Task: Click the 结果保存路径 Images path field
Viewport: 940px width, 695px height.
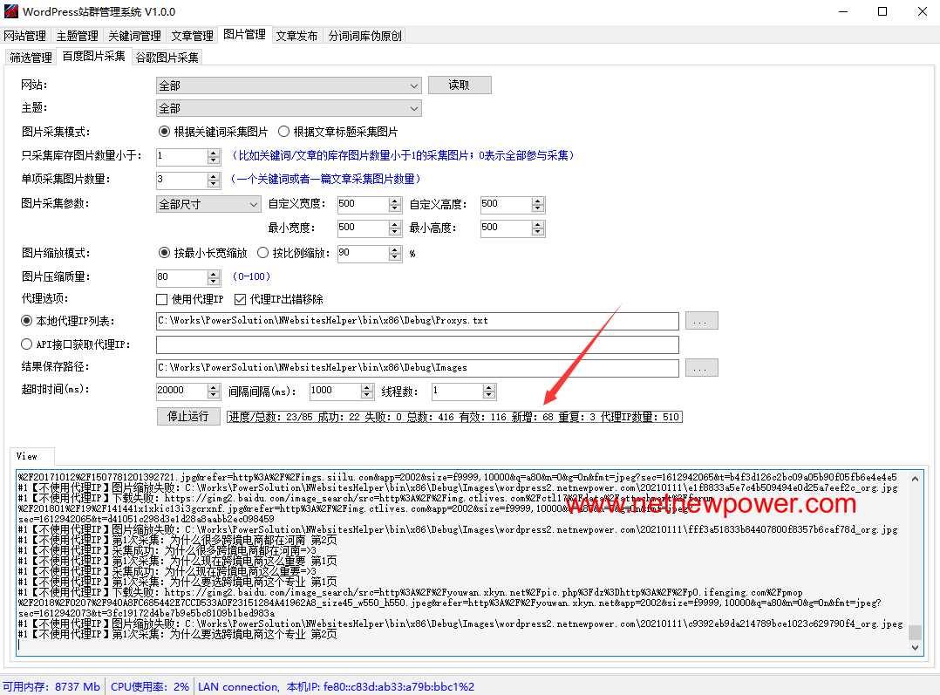Action: click(417, 368)
